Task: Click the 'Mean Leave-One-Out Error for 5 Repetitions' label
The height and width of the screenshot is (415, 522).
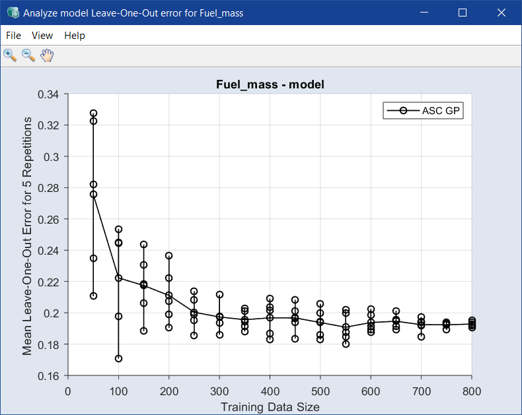Action: coord(27,236)
